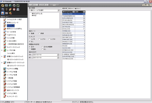The height and width of the screenshot is (103, 152).
Task: Click the gold disc icon in the top toolbar
Action: pos(3,6)
